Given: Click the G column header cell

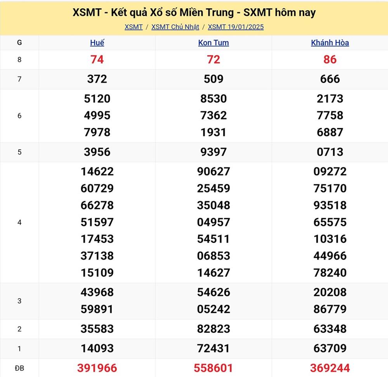Looking at the screenshot, I should tap(19, 43).
